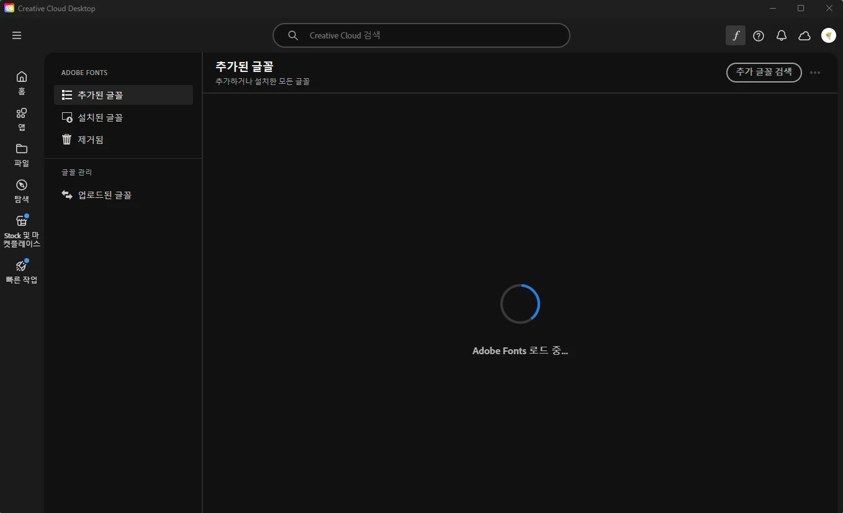Select 추가된 글꼴 list item
This screenshot has height=513, width=843.
[124, 95]
